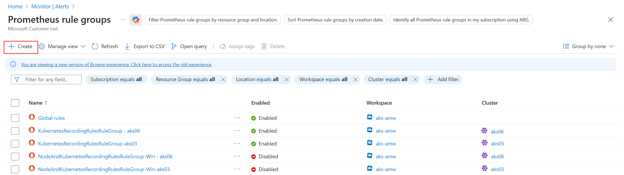
Task: Open more actions for NodeAndKubernetesRecordingRulesRuleGroup-Win - aks06
Action: point(237,156)
